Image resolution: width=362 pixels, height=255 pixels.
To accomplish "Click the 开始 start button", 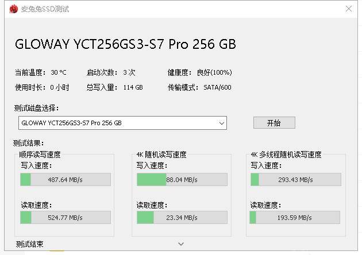I will click(x=274, y=123).
